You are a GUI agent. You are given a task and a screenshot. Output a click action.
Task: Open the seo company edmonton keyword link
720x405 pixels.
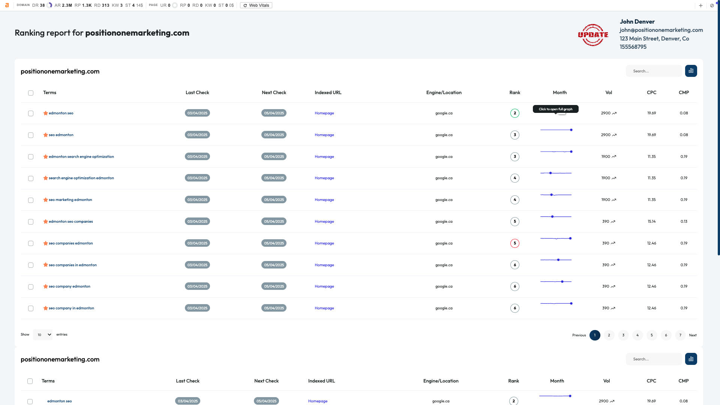coord(69,286)
